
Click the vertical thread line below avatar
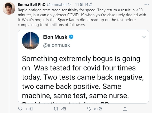[9, 64]
